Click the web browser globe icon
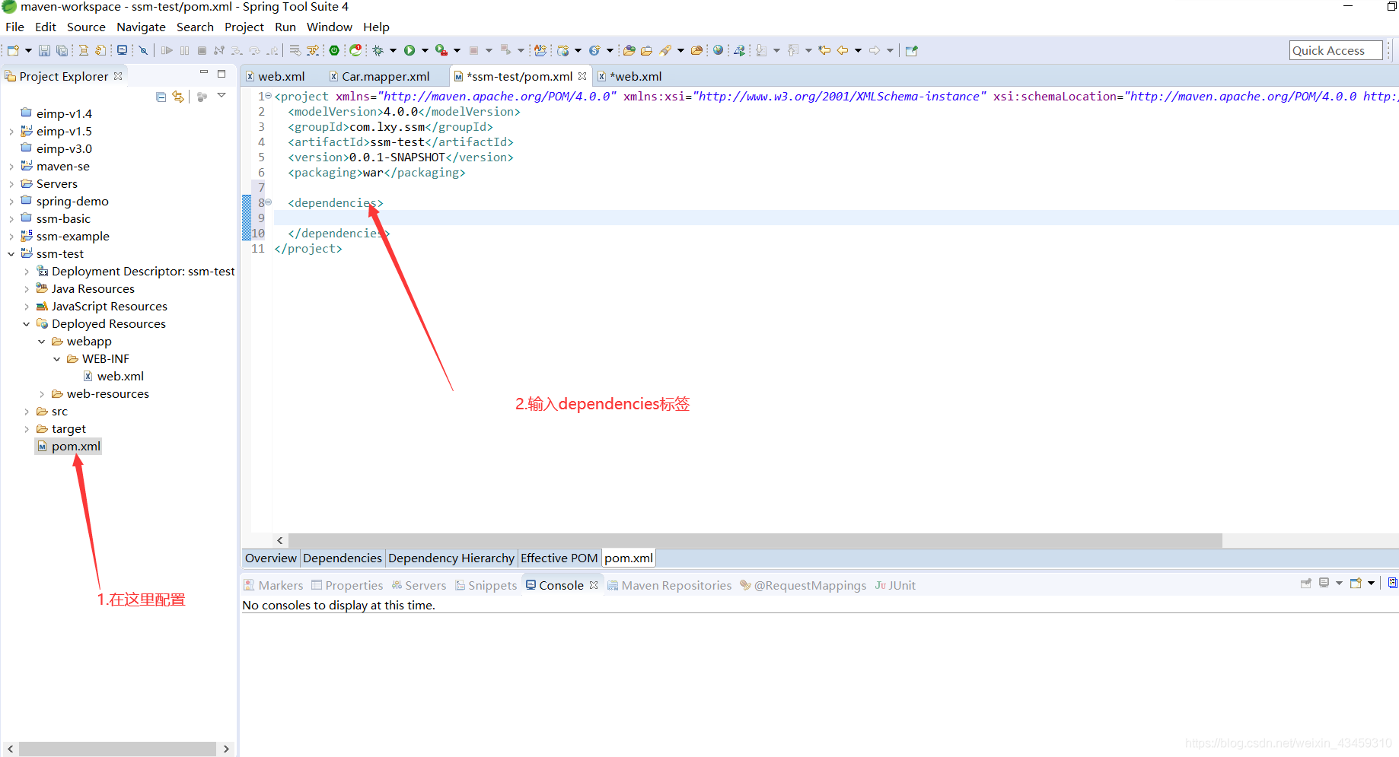This screenshot has height=757, width=1399. tap(718, 50)
